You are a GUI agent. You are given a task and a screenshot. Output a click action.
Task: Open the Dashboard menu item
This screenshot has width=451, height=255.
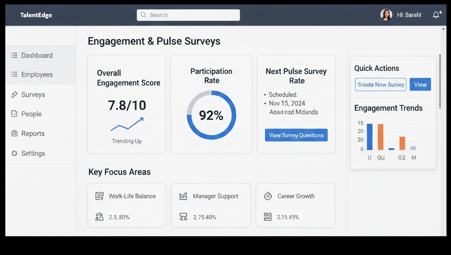(37, 55)
